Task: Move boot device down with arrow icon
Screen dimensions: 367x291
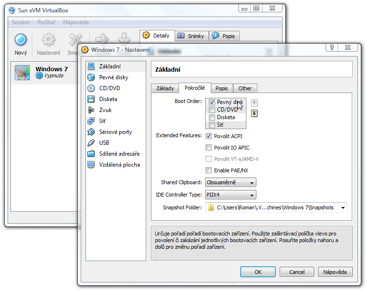Action: pos(254,113)
